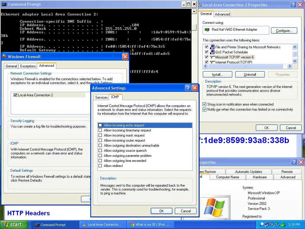305x229 pixels.
Task: Select ICMP tab in Advanced Settings
Action: coord(115,97)
